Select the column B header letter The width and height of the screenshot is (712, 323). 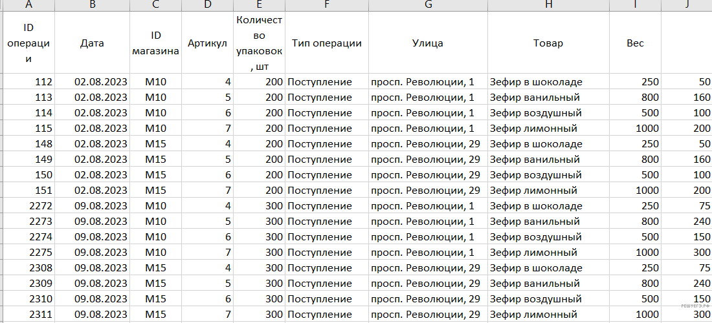pyautogui.click(x=92, y=5)
